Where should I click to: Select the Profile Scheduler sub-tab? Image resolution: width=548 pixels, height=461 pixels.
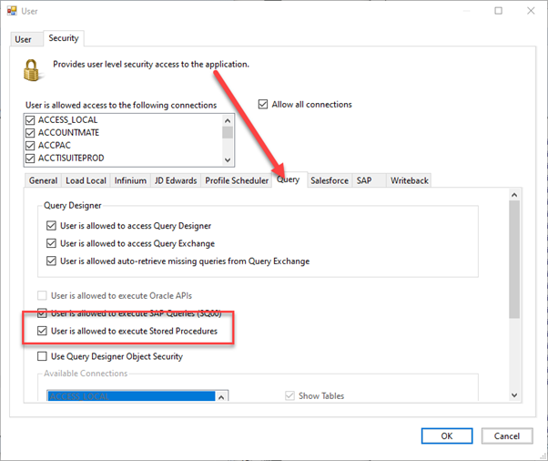237,180
